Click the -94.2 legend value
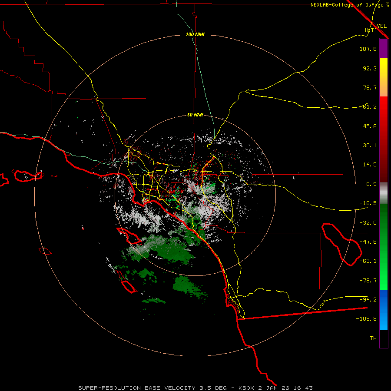Viewport: 391px width, 391px height. 368,299
